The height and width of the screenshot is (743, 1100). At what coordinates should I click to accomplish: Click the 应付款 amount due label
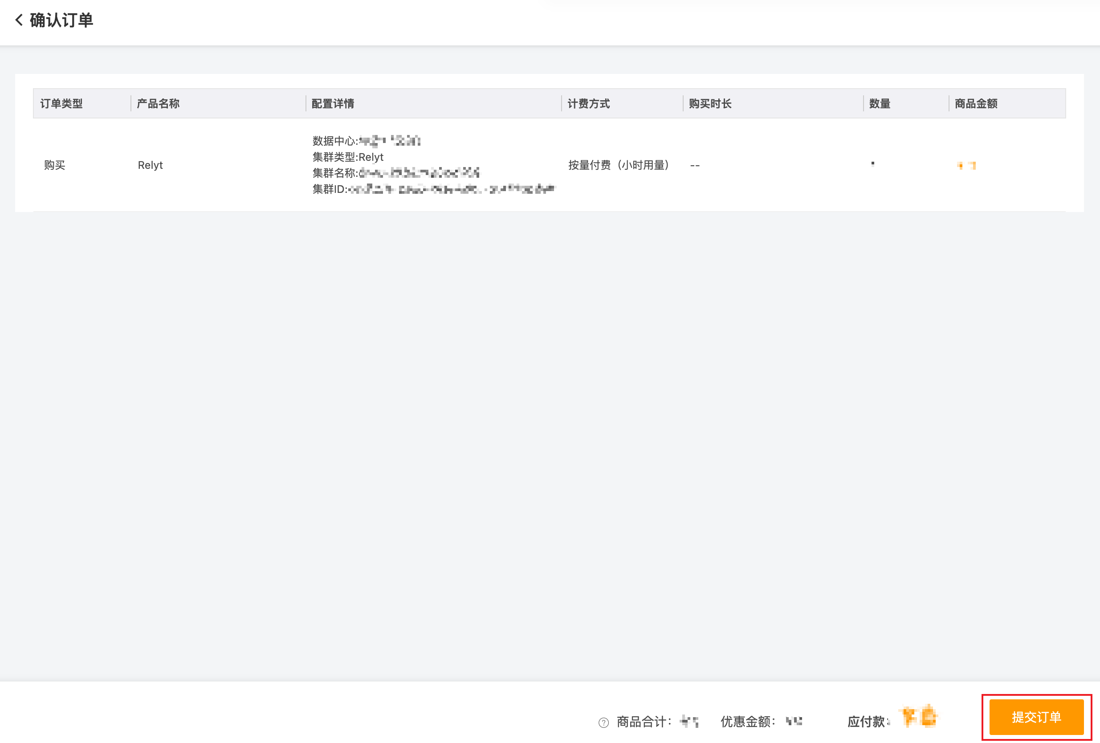pyautogui.click(x=867, y=721)
